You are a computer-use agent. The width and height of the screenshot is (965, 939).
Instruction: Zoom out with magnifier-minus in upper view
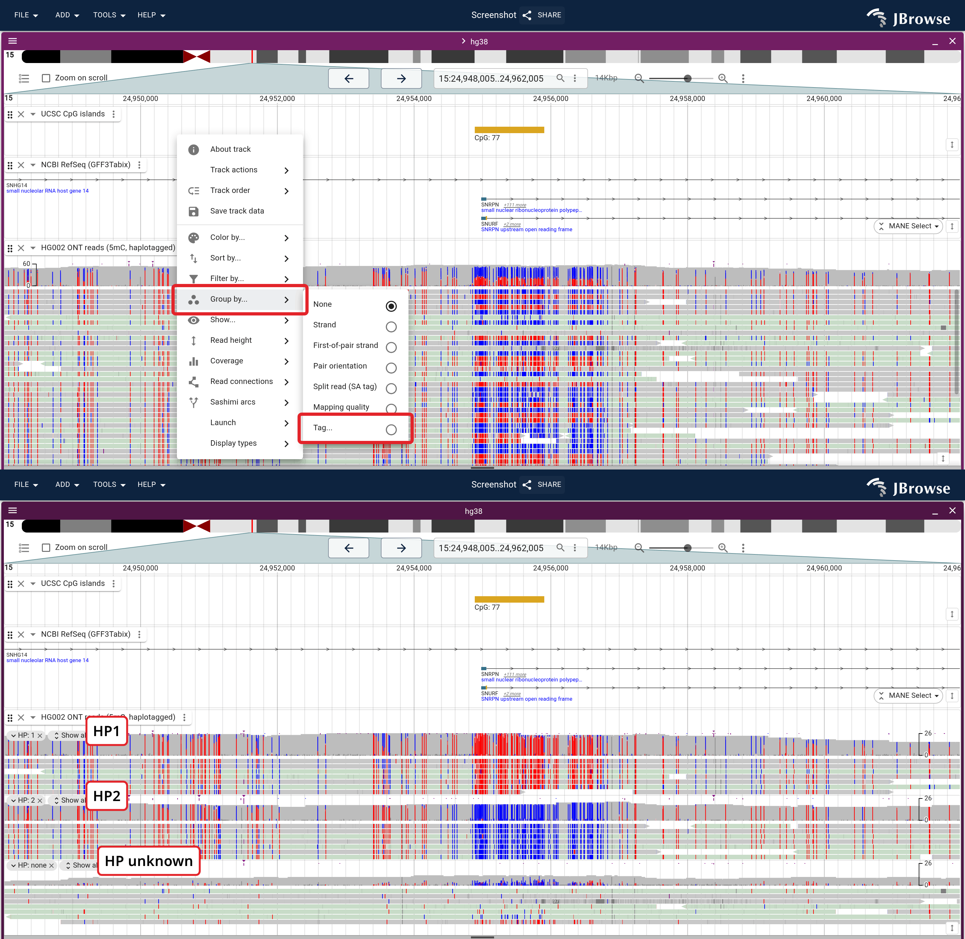[639, 78]
